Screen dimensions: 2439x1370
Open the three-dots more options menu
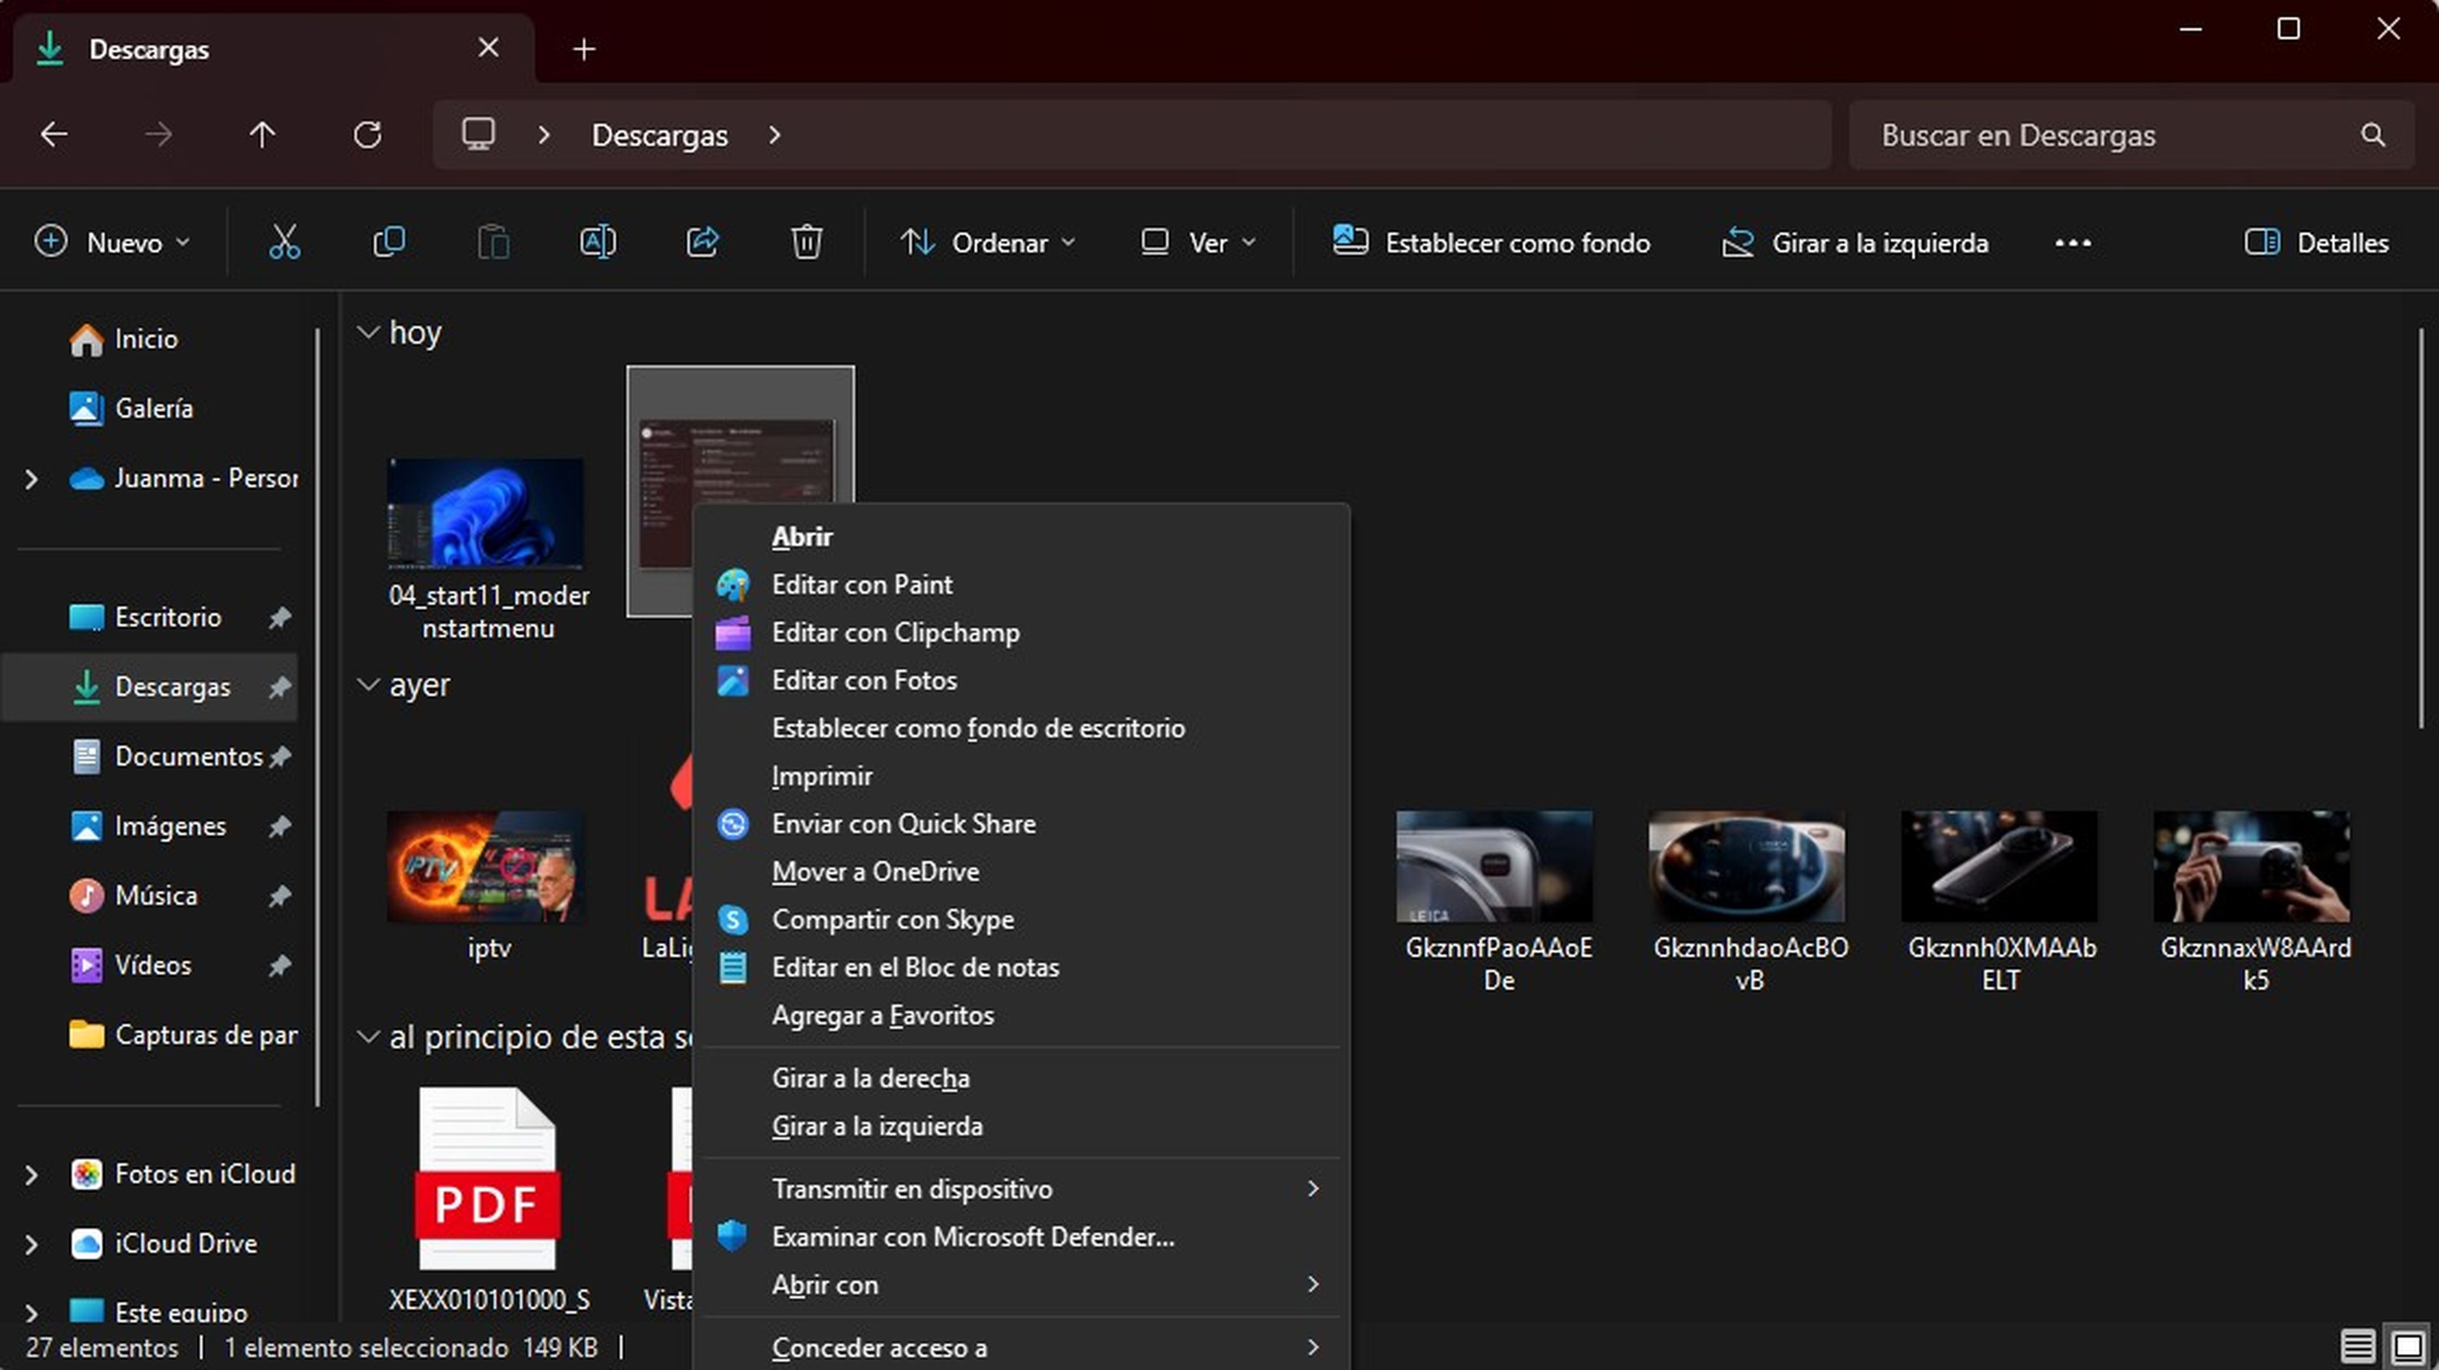pos(2073,243)
